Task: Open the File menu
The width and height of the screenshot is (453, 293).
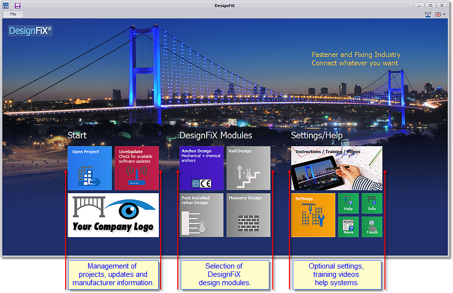Action: (13, 14)
